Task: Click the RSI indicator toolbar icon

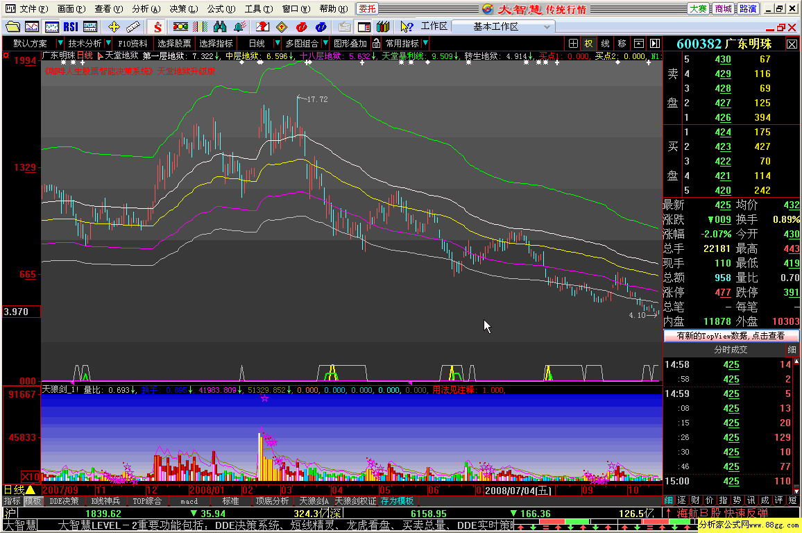Action: 71,26
